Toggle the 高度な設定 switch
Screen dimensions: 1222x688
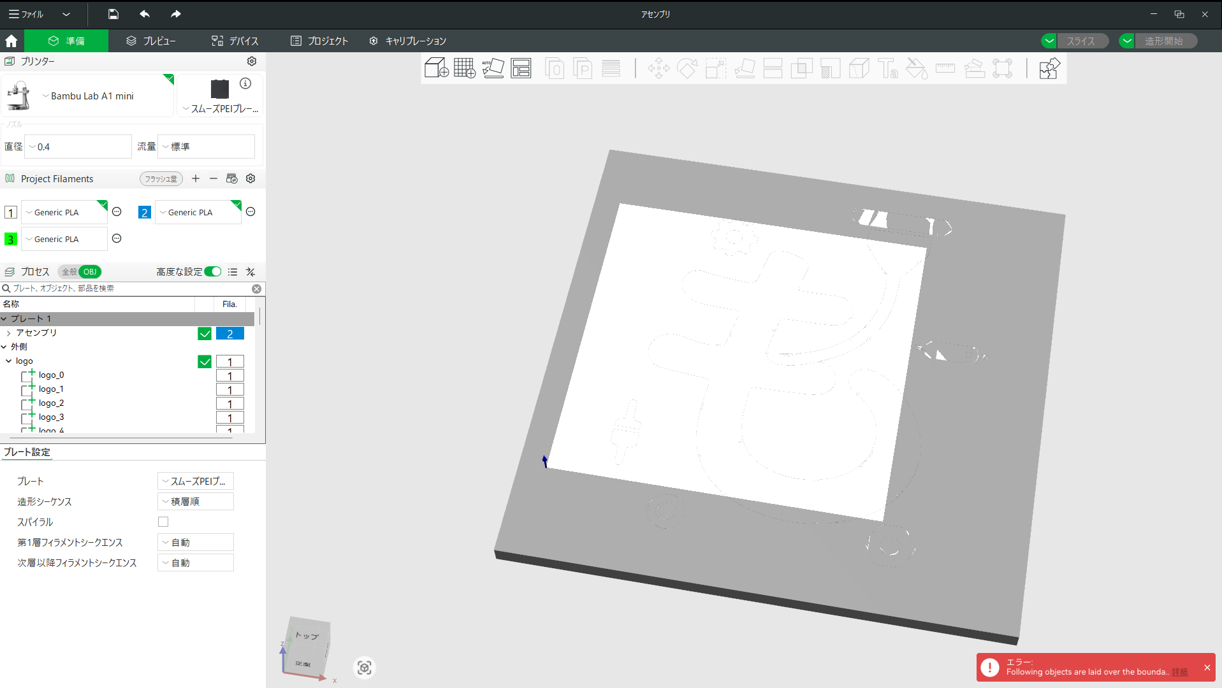click(x=213, y=272)
